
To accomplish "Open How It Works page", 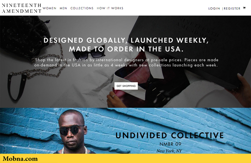I will tap(110, 8).
